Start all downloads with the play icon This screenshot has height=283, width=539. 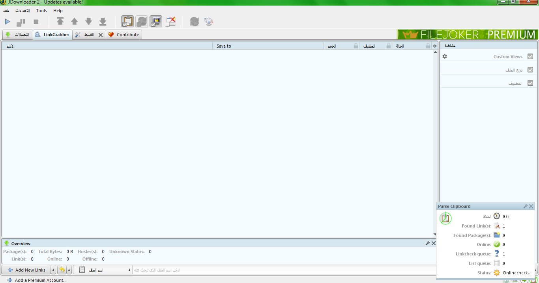point(7,22)
